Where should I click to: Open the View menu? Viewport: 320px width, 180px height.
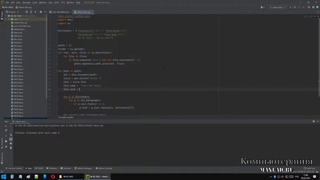point(18,2)
